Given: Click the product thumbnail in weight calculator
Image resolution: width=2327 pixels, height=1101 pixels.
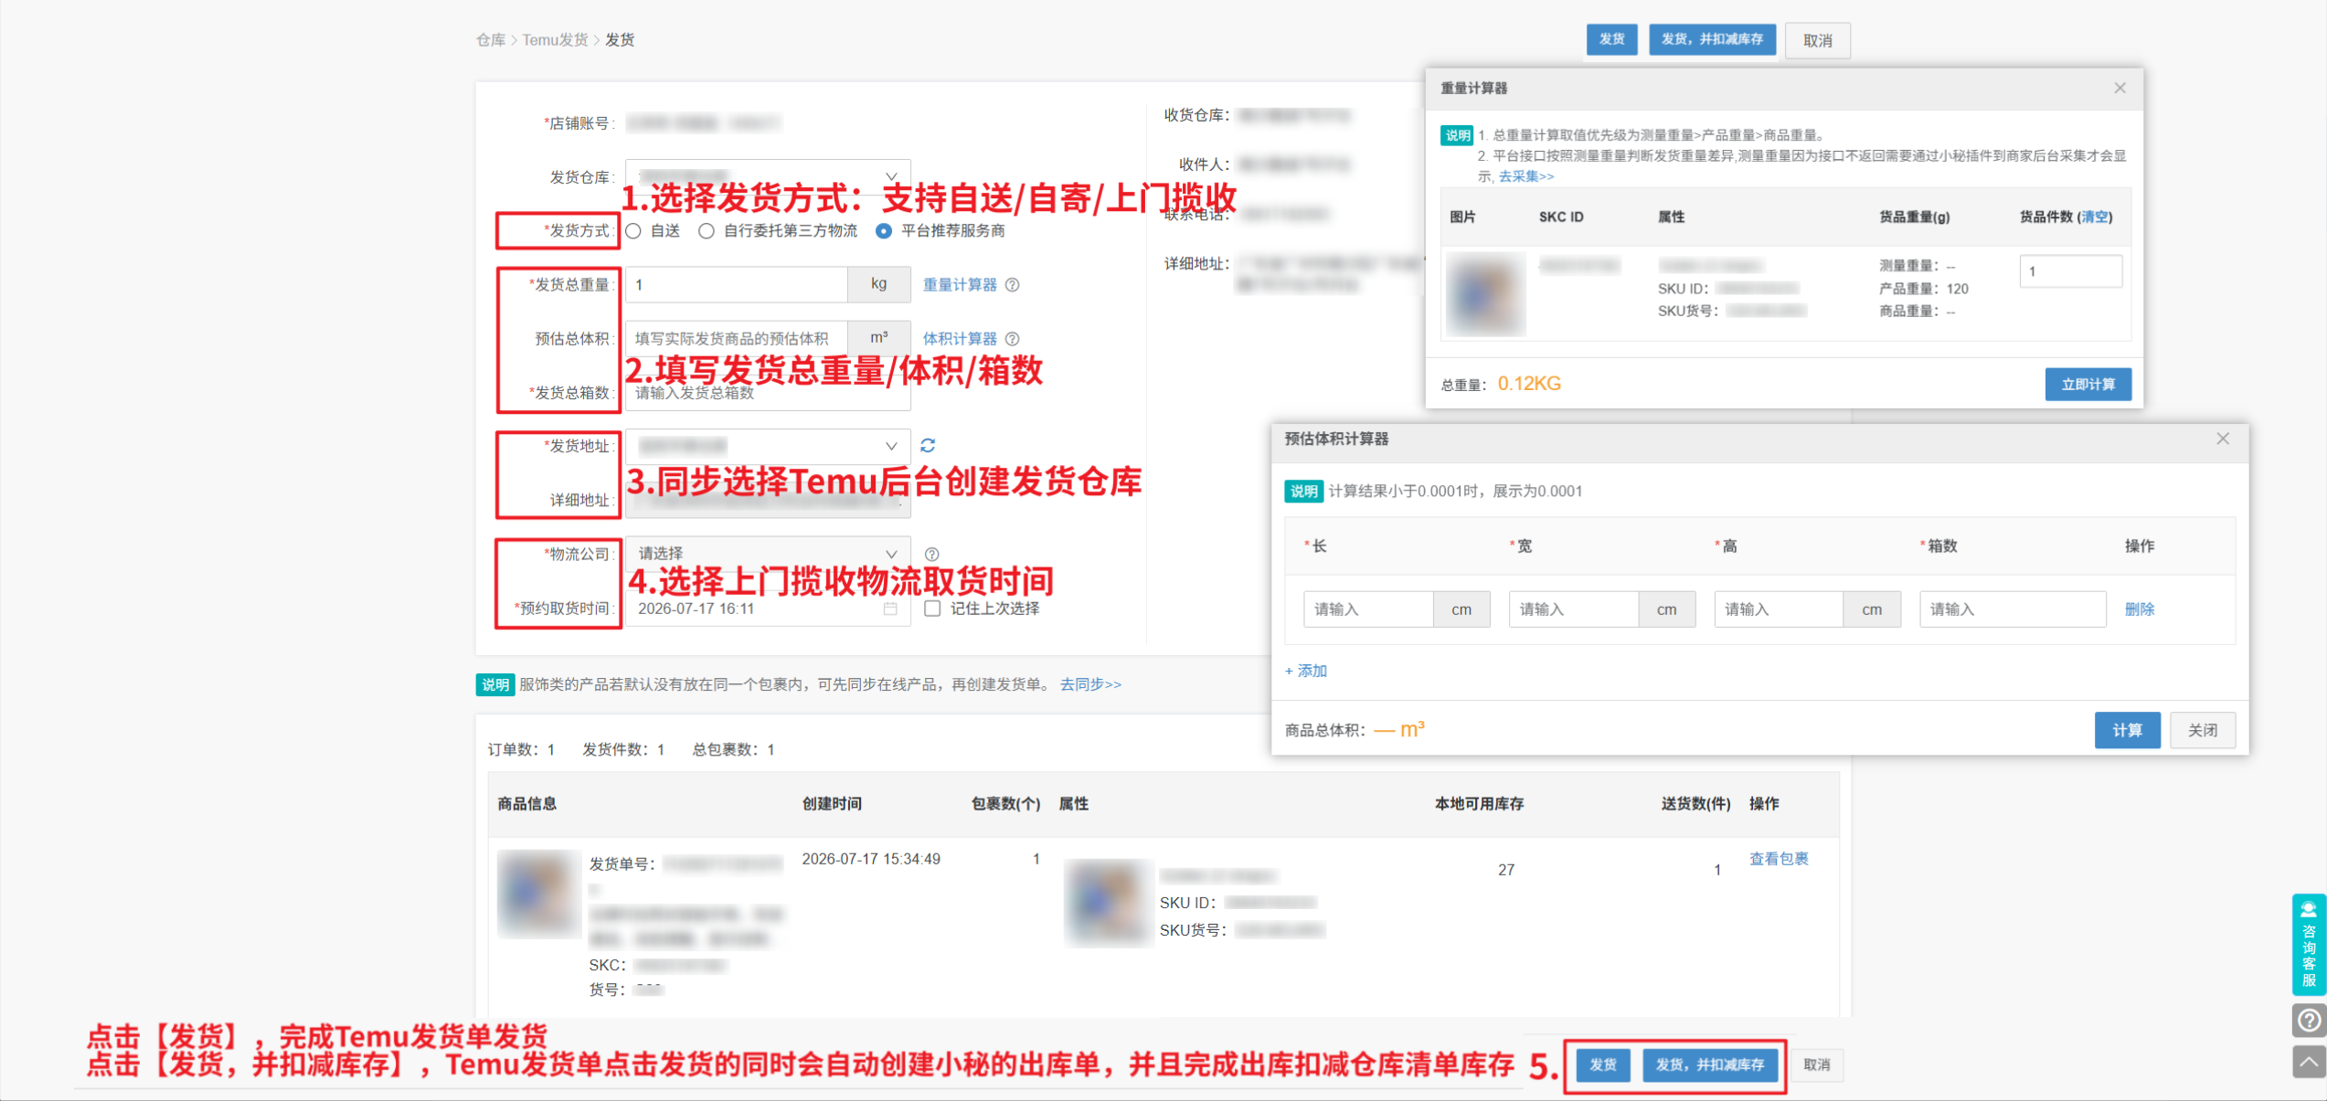Looking at the screenshot, I should click(x=1486, y=294).
